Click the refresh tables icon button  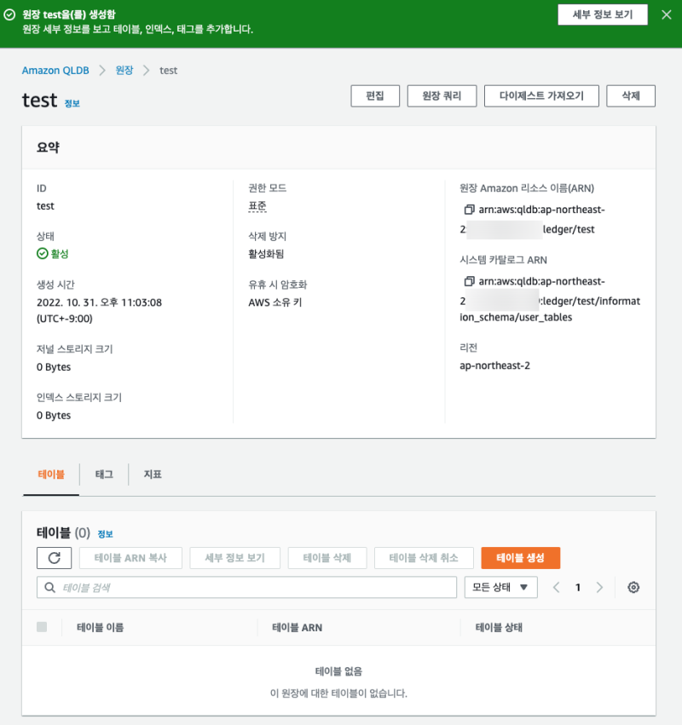tap(54, 558)
